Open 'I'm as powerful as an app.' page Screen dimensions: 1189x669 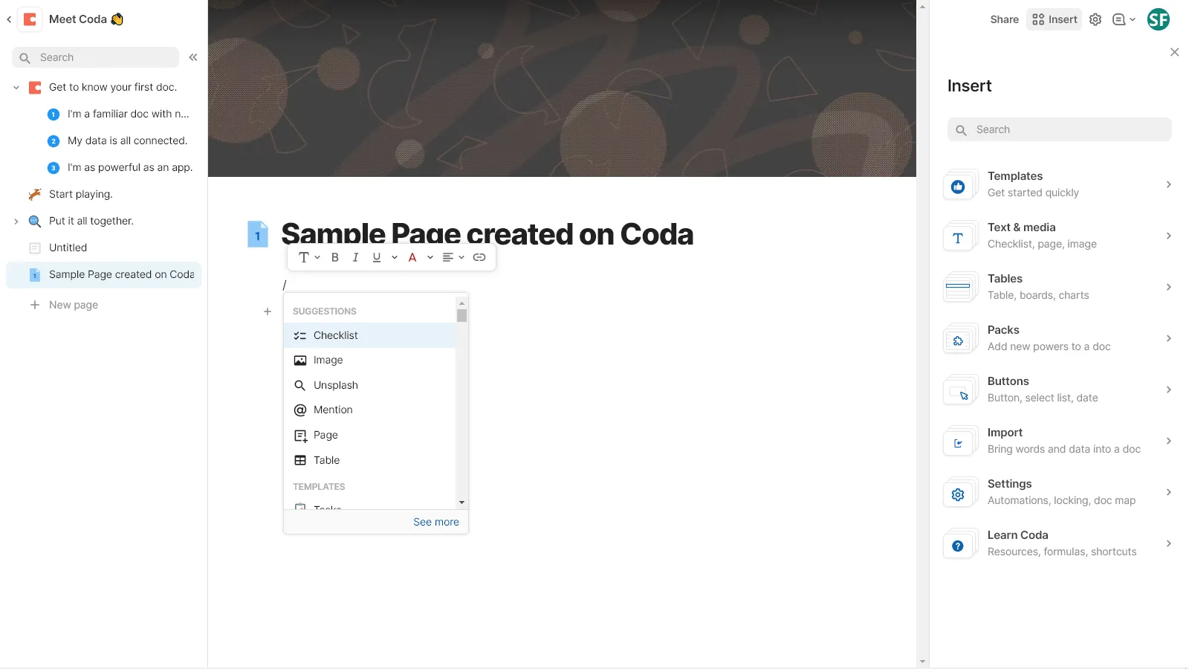119,167
